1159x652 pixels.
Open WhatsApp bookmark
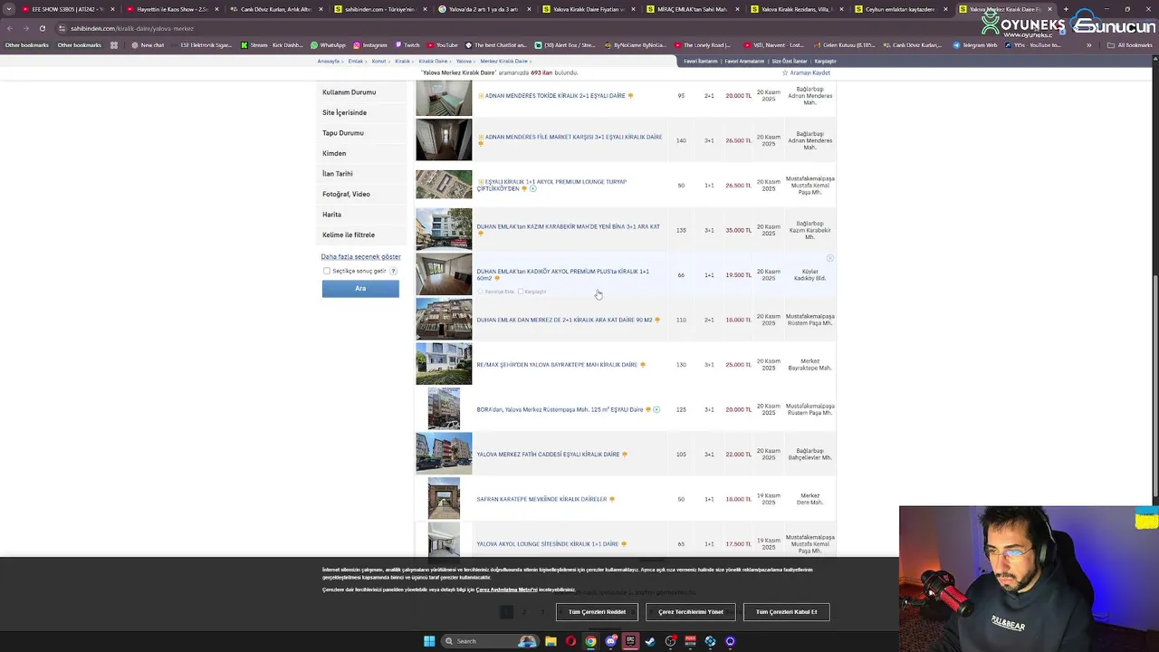pyautogui.click(x=328, y=44)
